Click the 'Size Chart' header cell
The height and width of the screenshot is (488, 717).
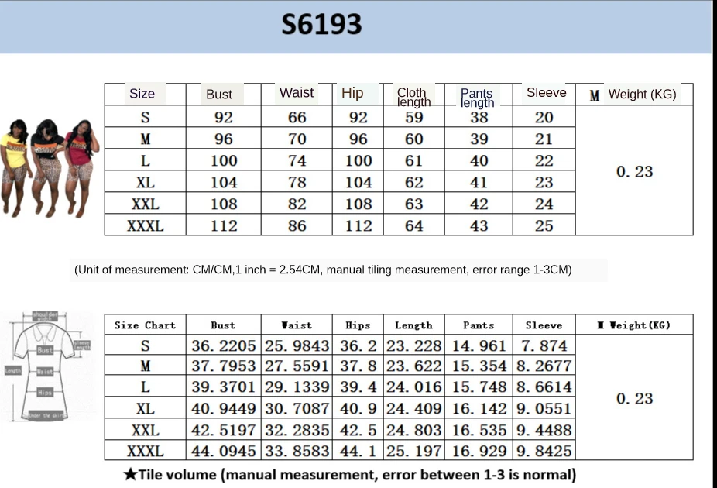pos(145,325)
